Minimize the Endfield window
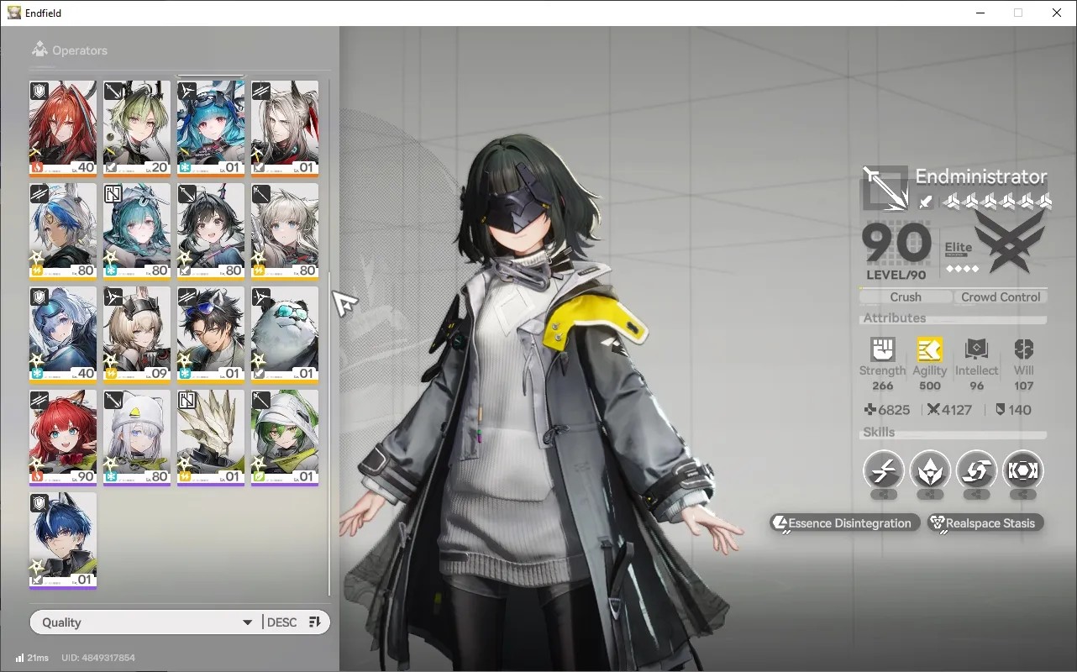This screenshot has height=672, width=1077. coord(980,13)
